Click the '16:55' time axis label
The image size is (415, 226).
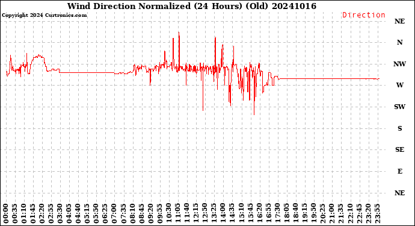[x=268, y=213]
